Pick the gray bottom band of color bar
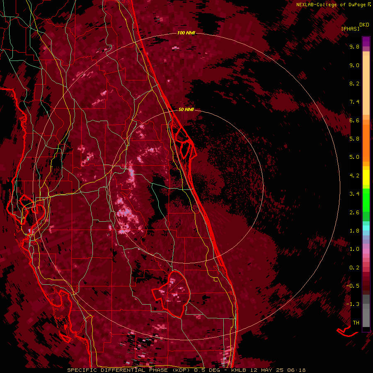The image size is (373, 373). 366,317
